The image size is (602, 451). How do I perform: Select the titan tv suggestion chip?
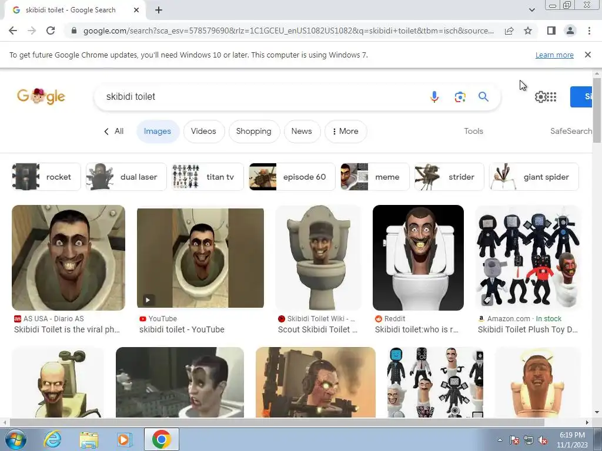208,177
